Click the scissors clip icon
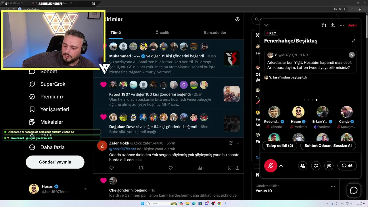This screenshot has height=207, width=368. [329, 166]
